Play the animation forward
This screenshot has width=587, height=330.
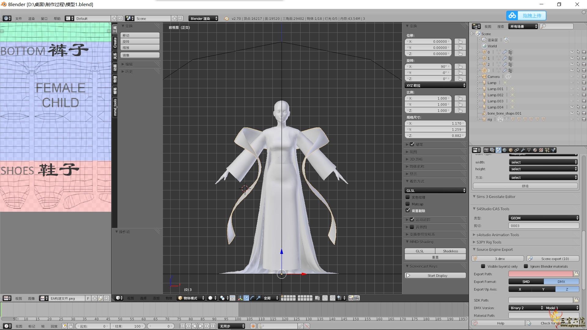201,326
